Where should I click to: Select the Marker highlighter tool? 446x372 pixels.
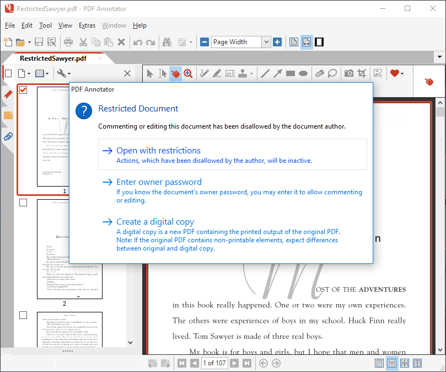tap(217, 73)
